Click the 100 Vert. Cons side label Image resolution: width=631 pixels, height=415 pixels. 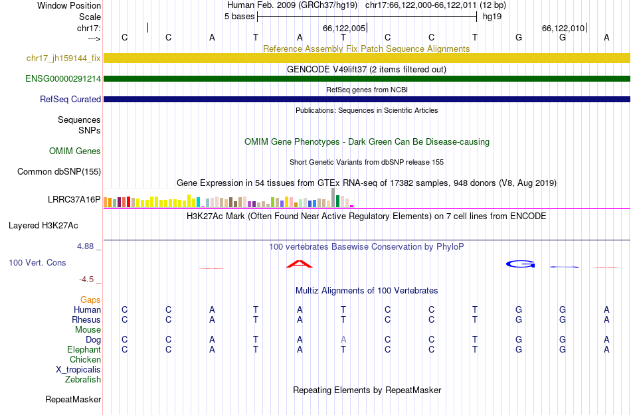pos(37,262)
